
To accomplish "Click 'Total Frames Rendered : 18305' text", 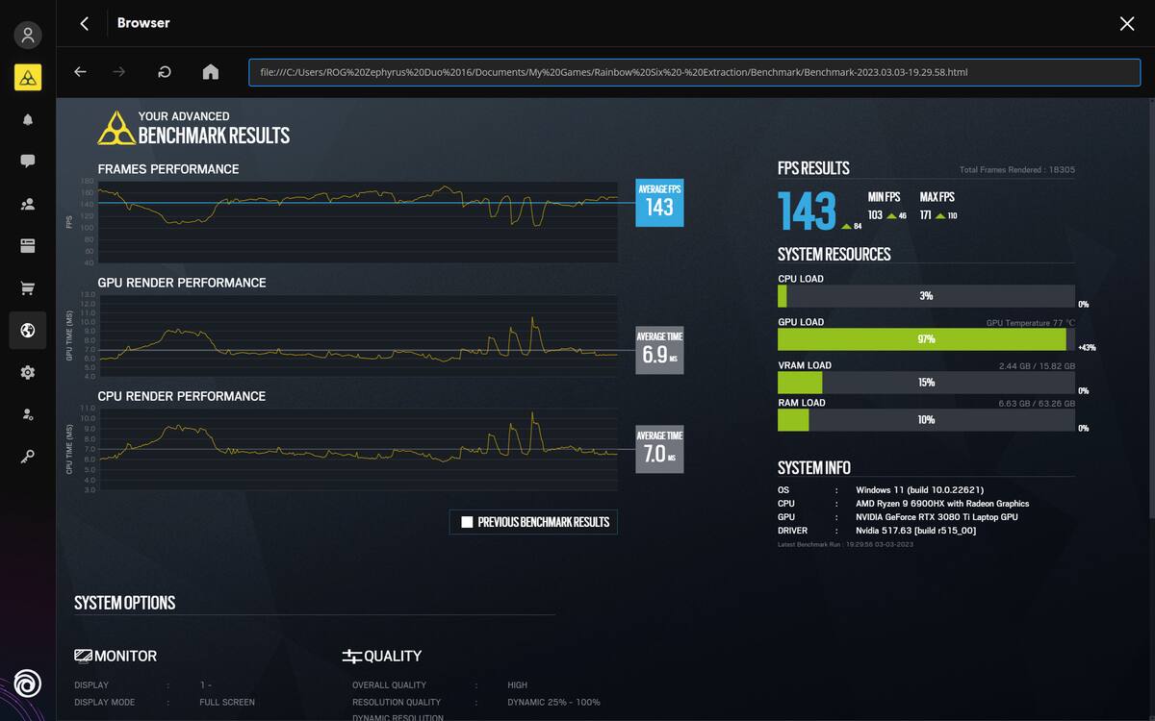I will click(1017, 170).
